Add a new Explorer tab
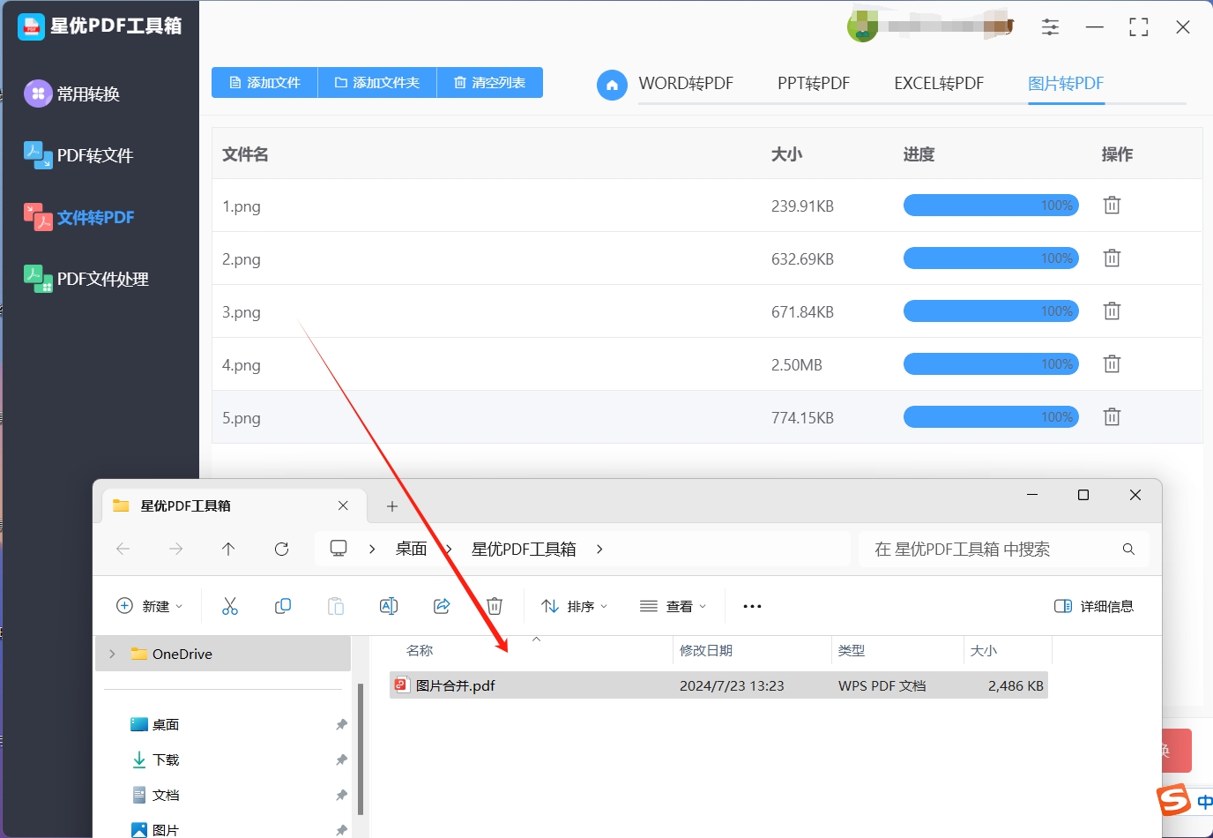This screenshot has width=1213, height=838. (x=392, y=506)
